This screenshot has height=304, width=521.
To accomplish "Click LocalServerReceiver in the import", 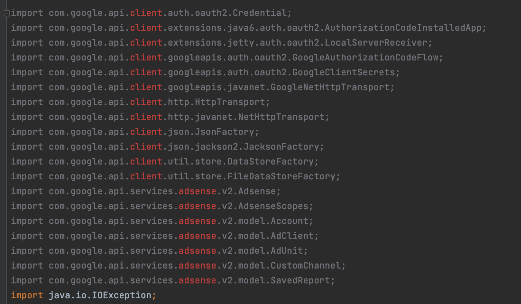I will (x=377, y=43).
